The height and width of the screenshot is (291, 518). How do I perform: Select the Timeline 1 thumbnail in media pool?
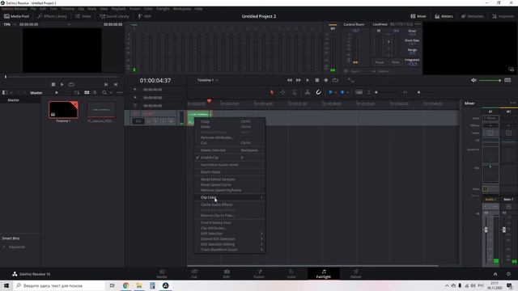click(63, 110)
